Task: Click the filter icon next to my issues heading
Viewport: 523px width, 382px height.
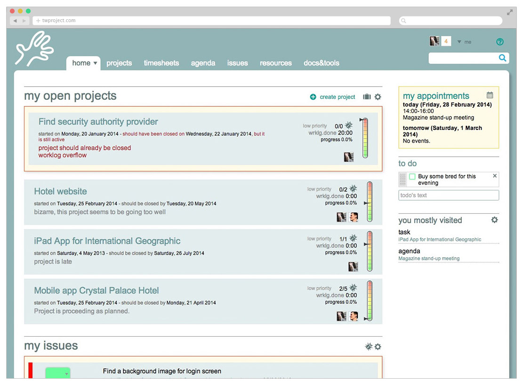Action: coord(368,347)
